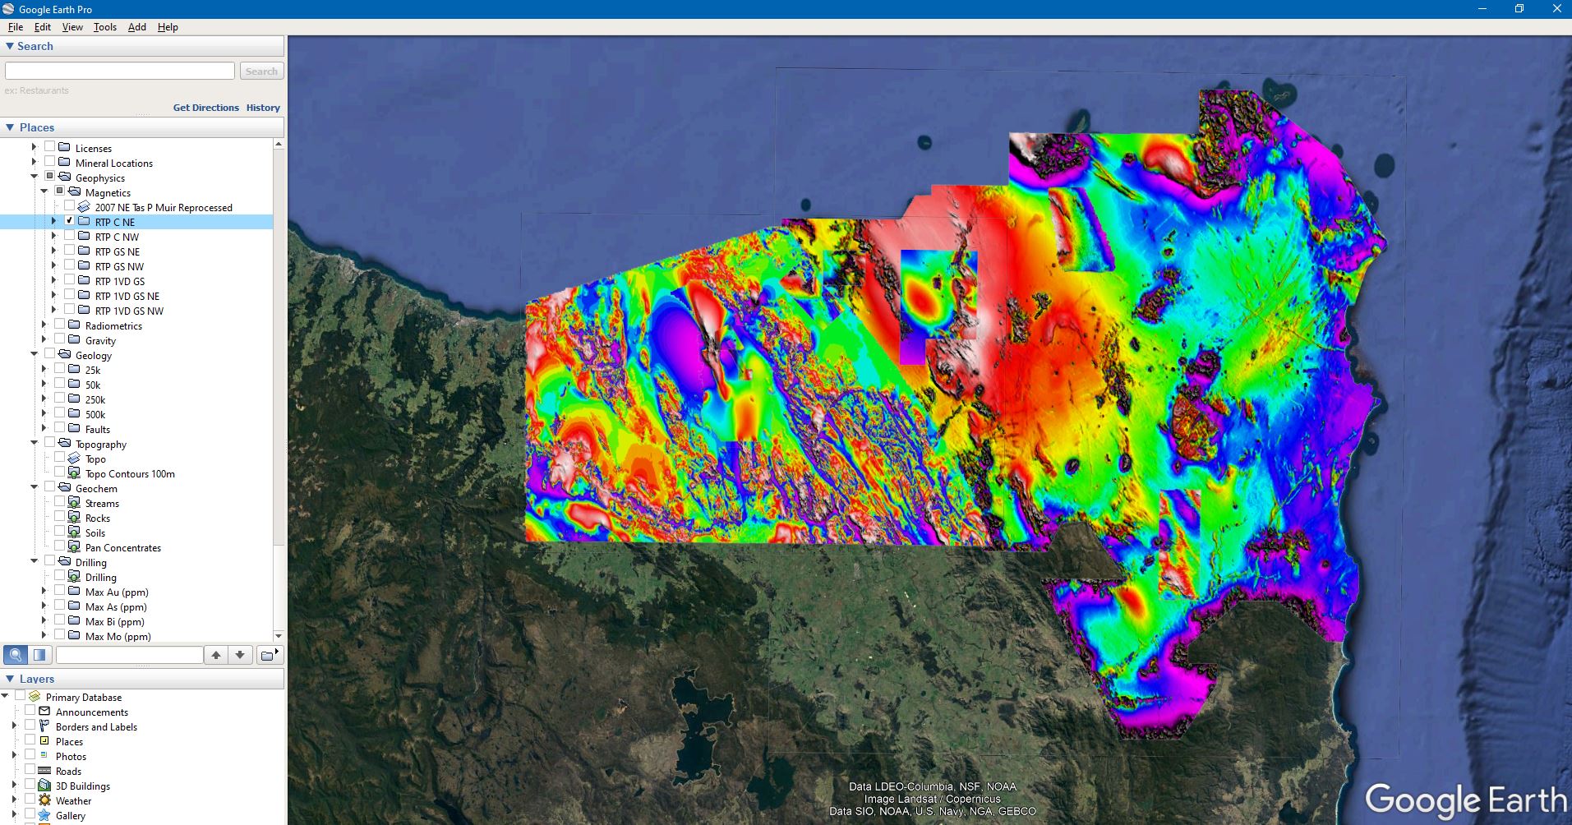Viewport: 1572px width, 825px height.
Task: Click the Announcements envelope icon
Action: pyautogui.click(x=44, y=712)
